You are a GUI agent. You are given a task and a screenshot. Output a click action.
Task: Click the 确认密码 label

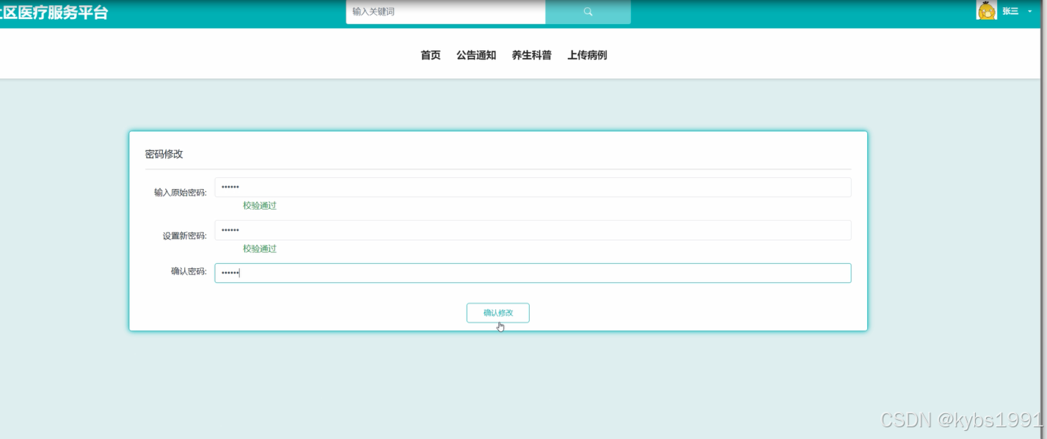(189, 271)
